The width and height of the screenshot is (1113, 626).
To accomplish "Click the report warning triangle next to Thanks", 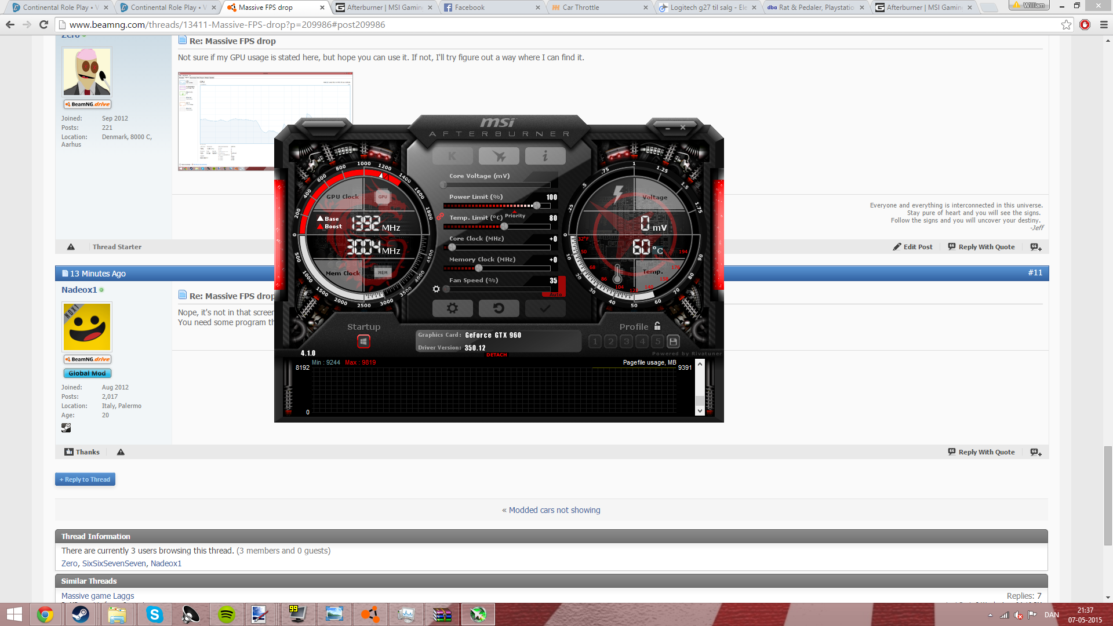I will [121, 452].
